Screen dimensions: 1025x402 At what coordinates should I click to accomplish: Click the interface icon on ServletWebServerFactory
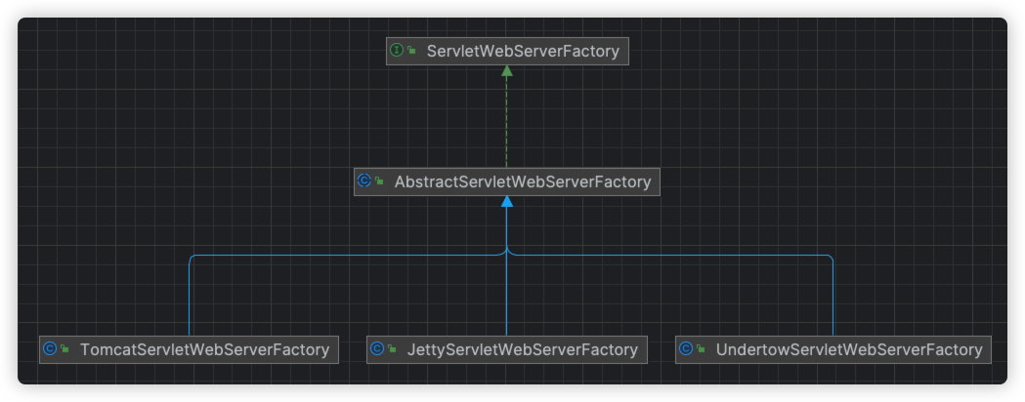pyautogui.click(x=396, y=51)
